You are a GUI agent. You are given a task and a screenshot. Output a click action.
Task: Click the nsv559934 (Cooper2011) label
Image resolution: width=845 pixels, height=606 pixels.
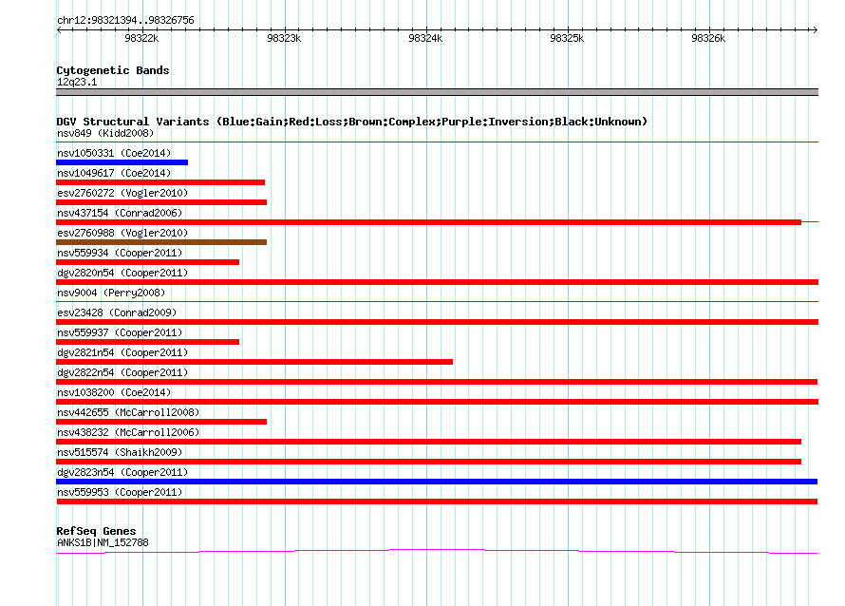click(120, 253)
